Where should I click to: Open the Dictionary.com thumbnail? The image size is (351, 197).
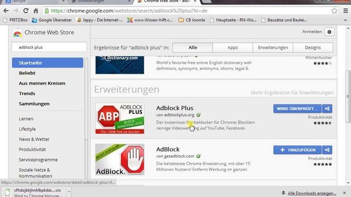click(120, 65)
